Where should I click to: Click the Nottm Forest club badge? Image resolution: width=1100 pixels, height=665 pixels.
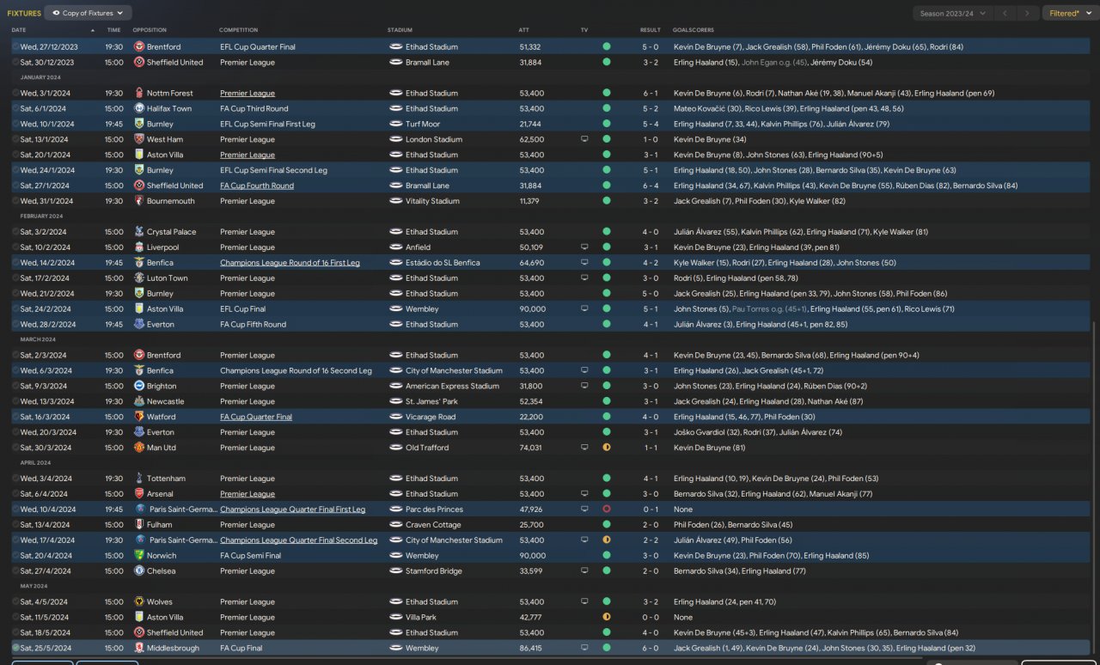pos(139,93)
